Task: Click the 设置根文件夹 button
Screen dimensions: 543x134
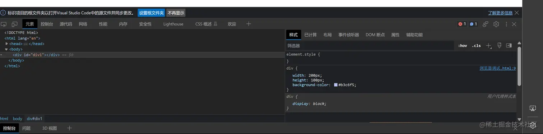Action: coord(151,13)
